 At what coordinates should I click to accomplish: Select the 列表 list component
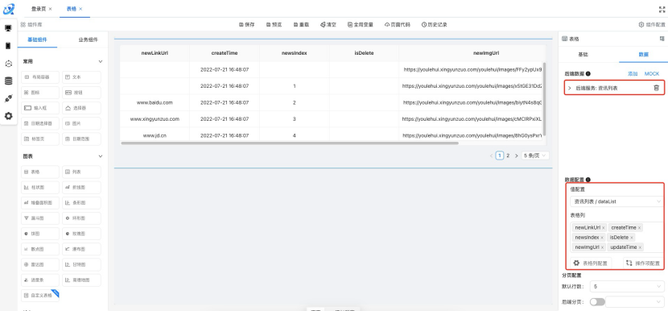pos(81,172)
